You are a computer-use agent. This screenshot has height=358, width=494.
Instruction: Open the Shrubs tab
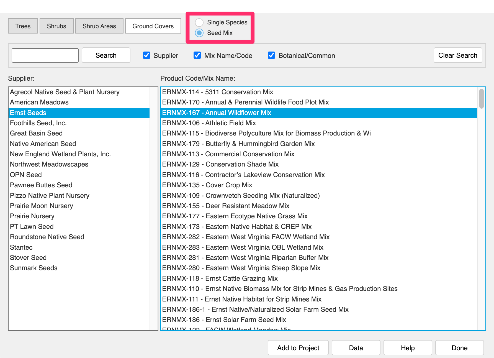pyautogui.click(x=56, y=26)
